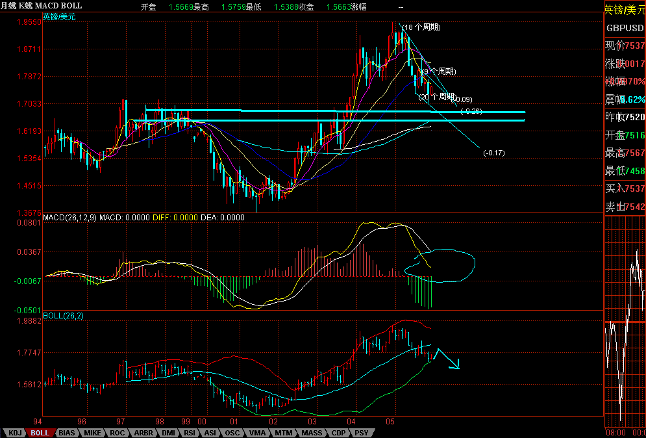Click the 震幅 amplitude row in right panel
This screenshot has width=646, height=438.
point(625,99)
